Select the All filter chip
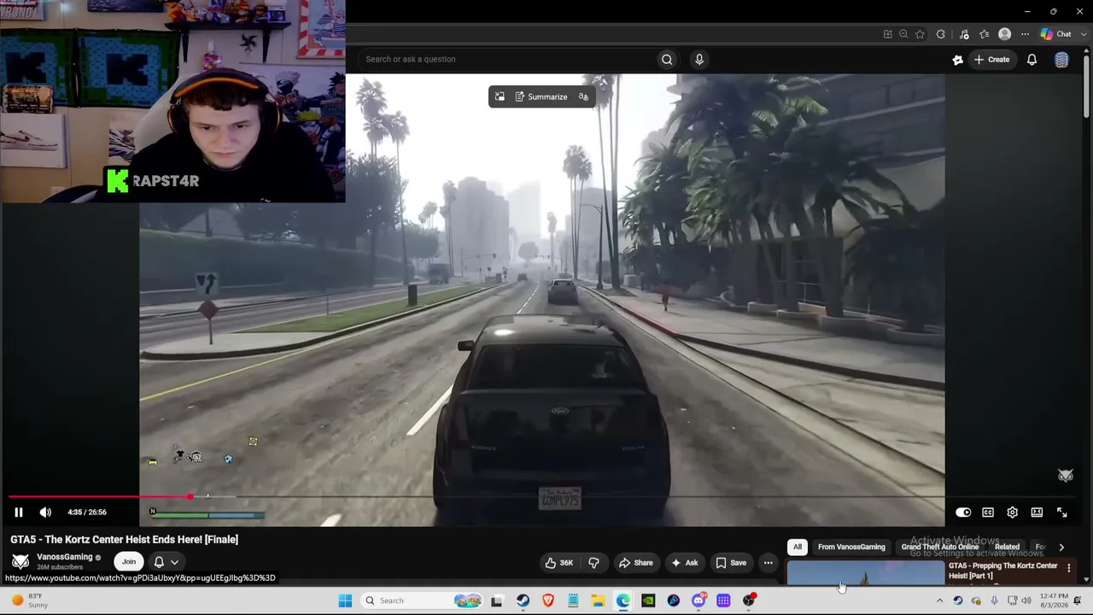This screenshot has width=1093, height=615. tap(798, 547)
